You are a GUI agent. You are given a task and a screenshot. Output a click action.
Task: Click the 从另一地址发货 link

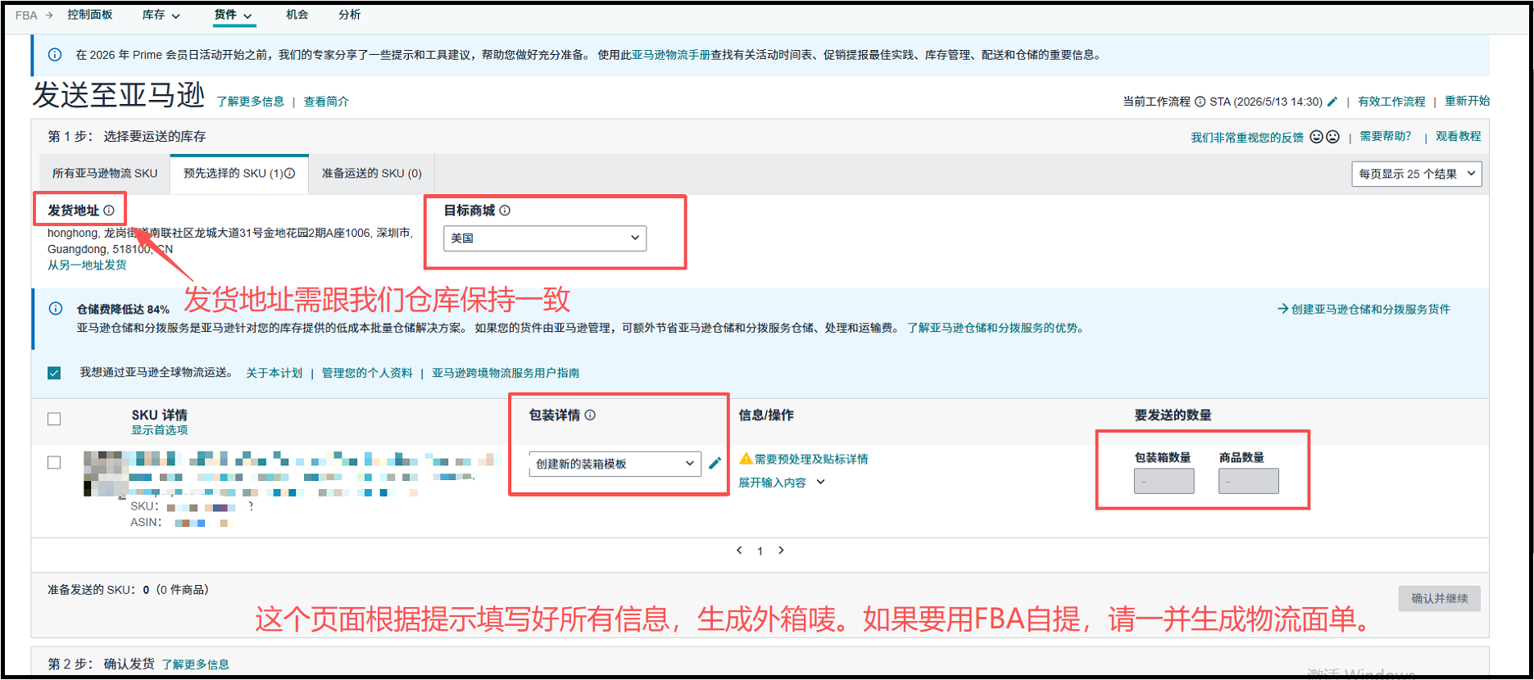click(x=87, y=265)
